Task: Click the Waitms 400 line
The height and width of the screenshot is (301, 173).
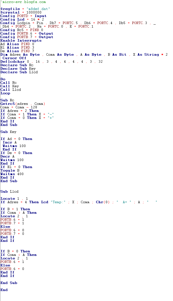Action: point(12,174)
